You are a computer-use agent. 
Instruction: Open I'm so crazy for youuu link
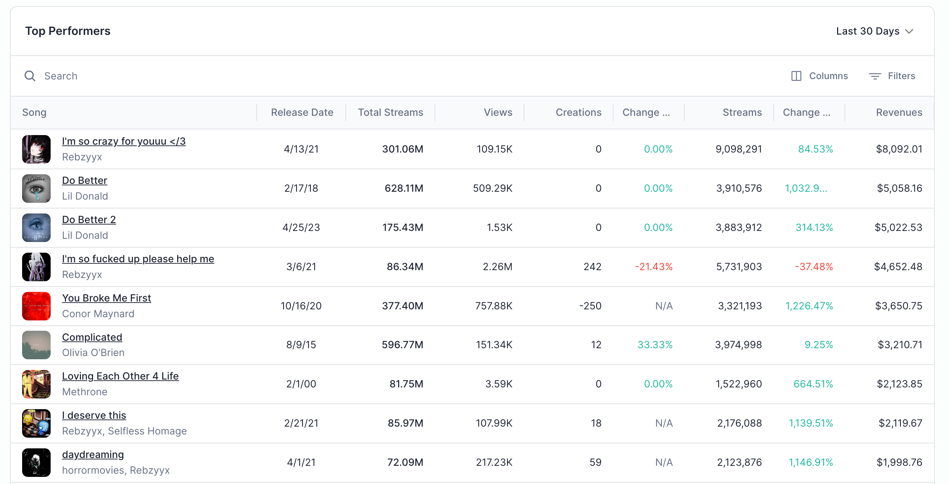123,141
